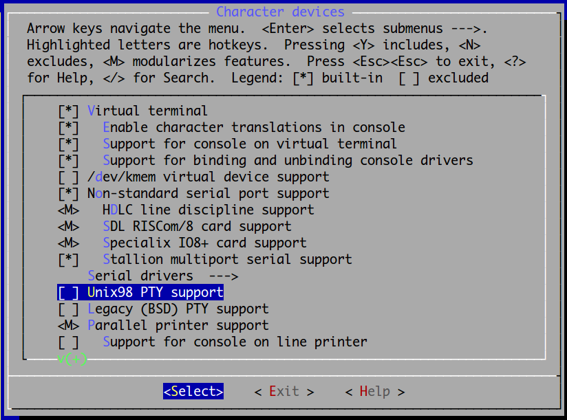567x420 pixels.
Task: Change SDL RISCom/8 card support state
Action: tap(68, 227)
